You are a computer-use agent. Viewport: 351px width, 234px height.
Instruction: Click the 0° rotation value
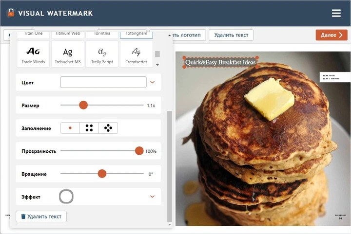[151, 174]
